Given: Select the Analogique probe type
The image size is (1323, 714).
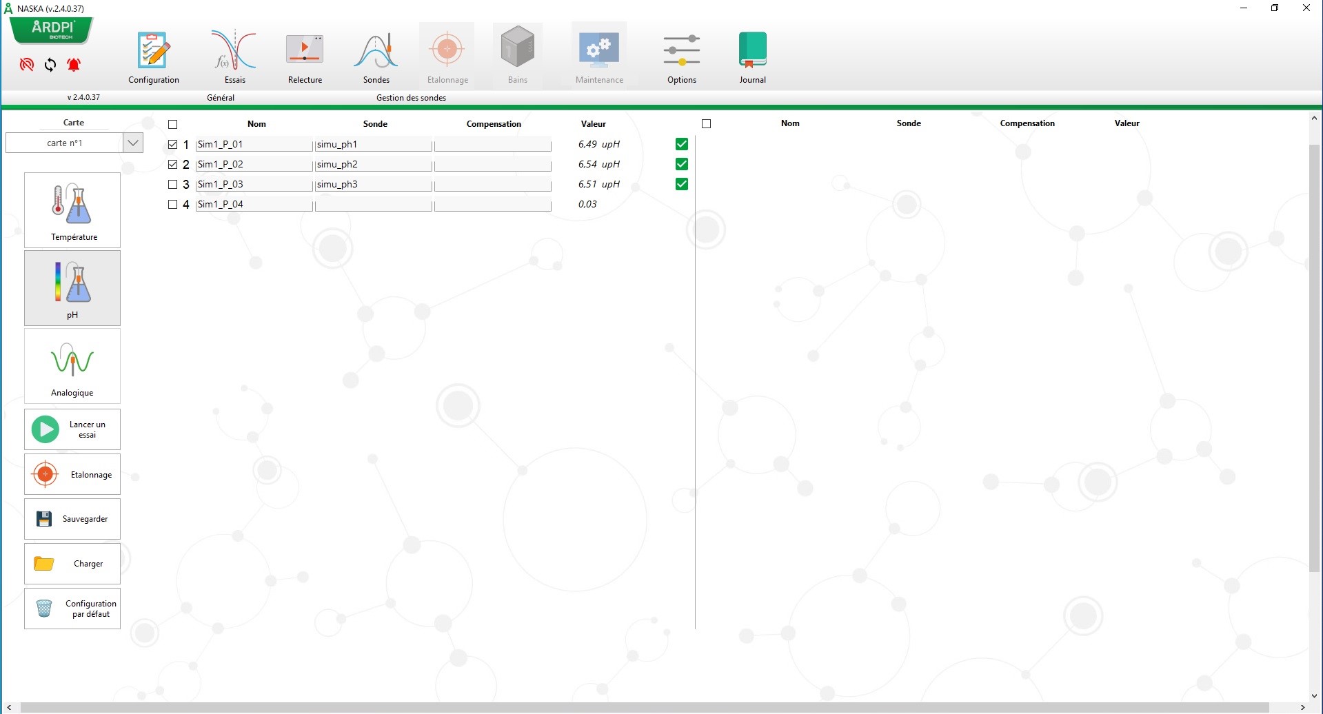Looking at the screenshot, I should point(72,366).
